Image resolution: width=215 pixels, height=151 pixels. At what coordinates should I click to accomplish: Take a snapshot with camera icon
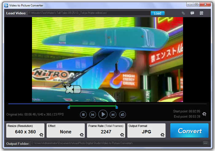[x=123, y=115]
